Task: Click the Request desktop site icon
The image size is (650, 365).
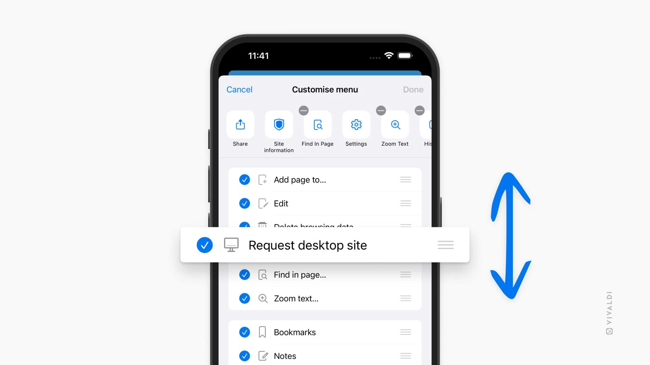Action: [x=231, y=245]
